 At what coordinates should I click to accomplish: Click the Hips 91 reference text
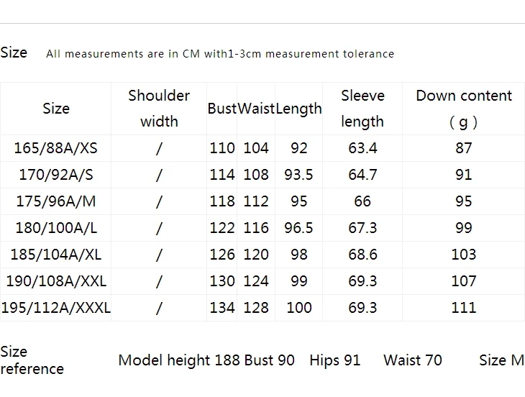tap(334, 360)
